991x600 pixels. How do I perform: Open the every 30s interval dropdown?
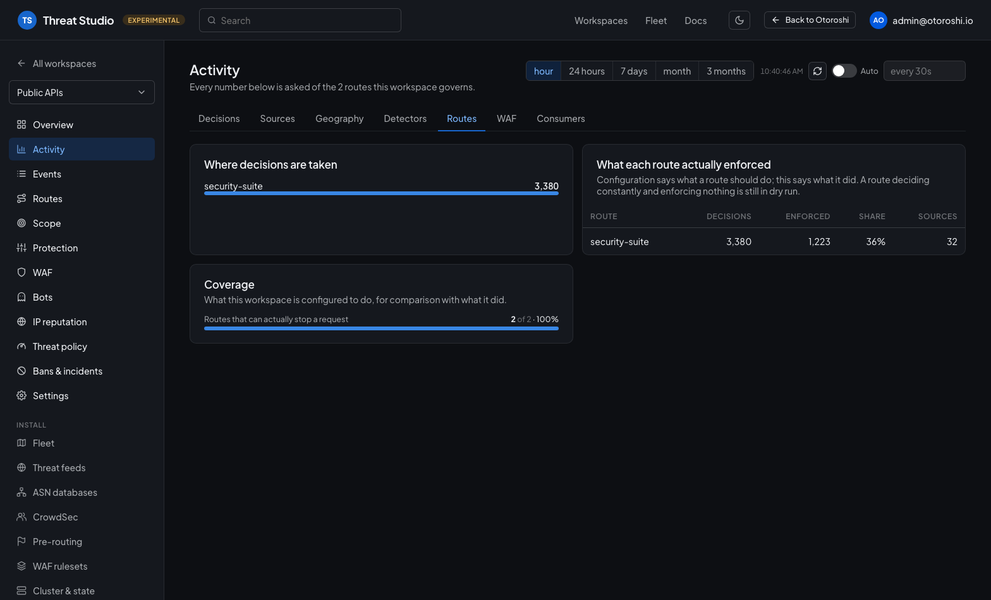(924, 71)
